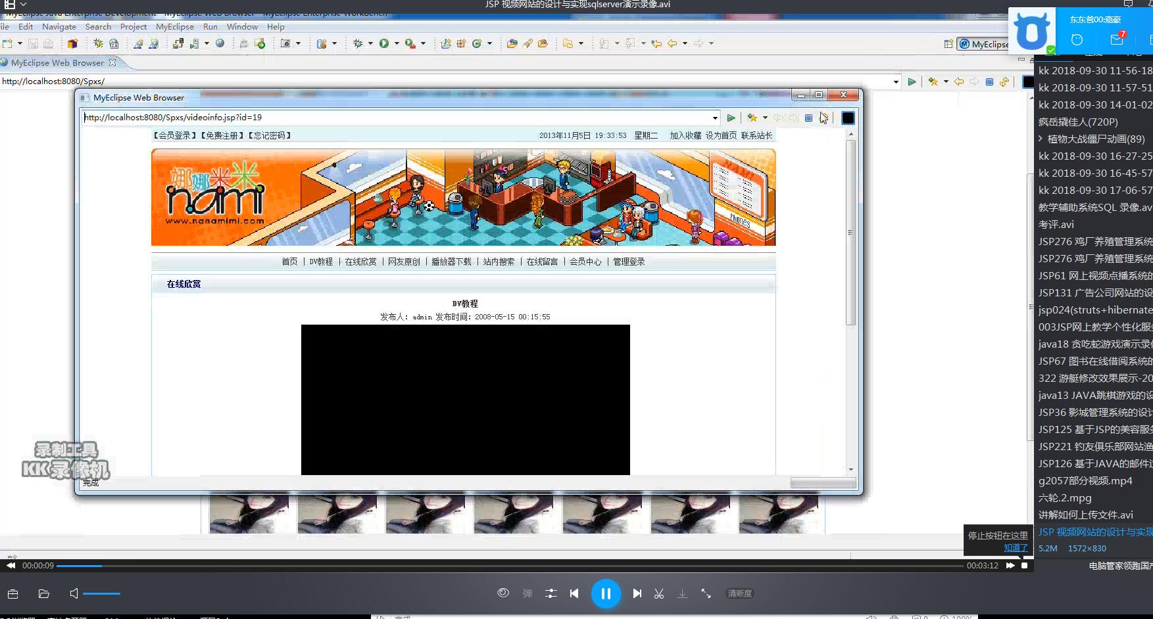Screen dimensions: 1153x619
Task: Open the 站内搜索 navigation item
Action: [499, 262]
